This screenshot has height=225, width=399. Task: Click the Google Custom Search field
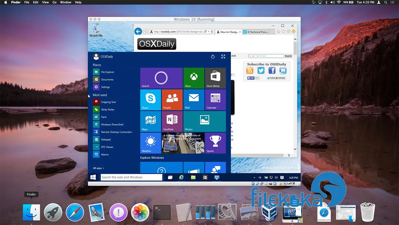266,56
